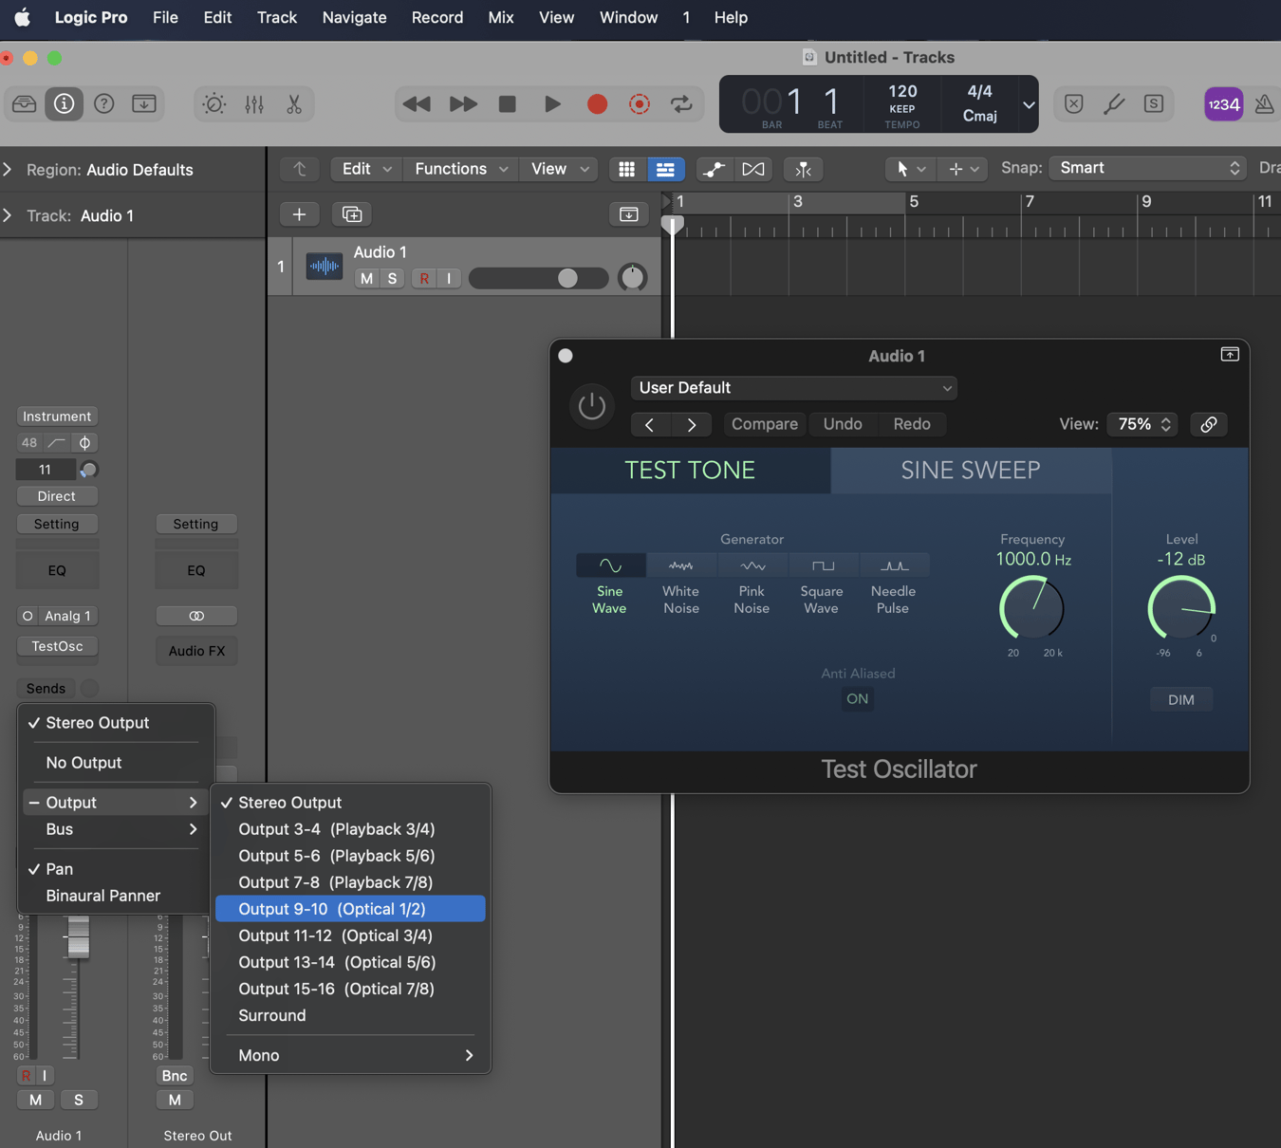Open the User Default preset dropdown
The height and width of the screenshot is (1148, 1281).
(x=793, y=388)
